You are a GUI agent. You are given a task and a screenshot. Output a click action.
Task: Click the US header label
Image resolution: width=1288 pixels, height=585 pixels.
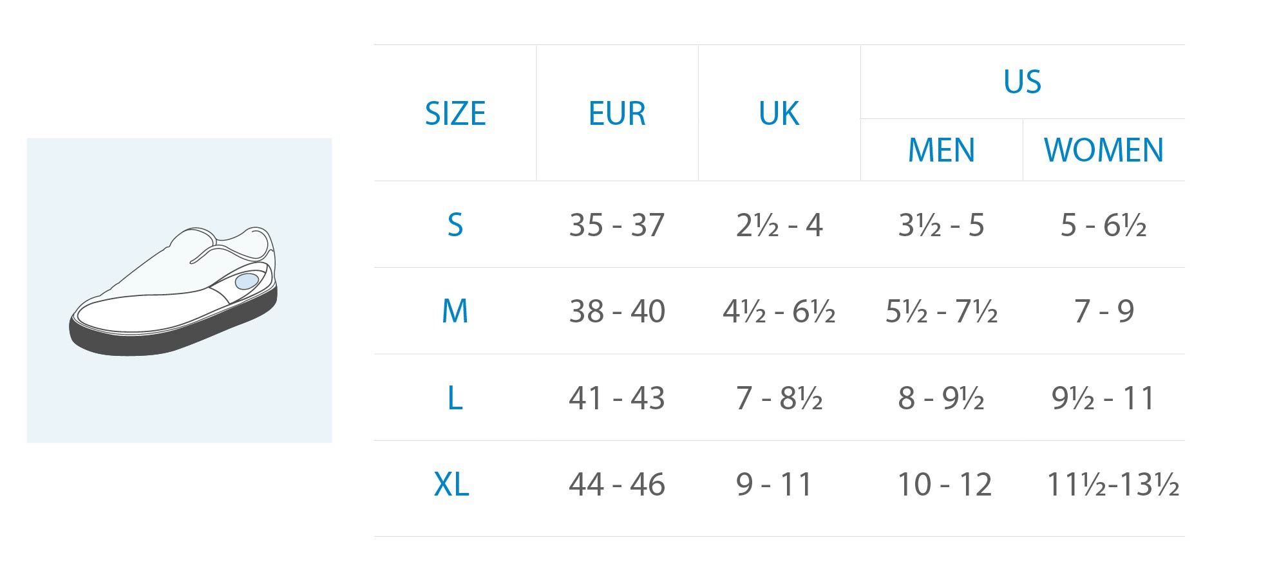[1023, 82]
